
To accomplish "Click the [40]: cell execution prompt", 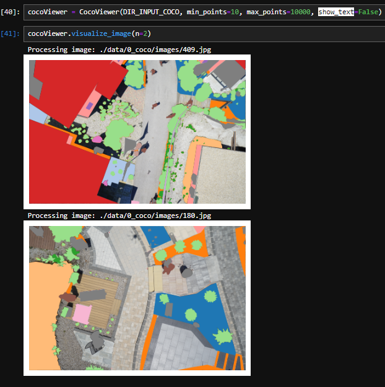I will point(10,12).
